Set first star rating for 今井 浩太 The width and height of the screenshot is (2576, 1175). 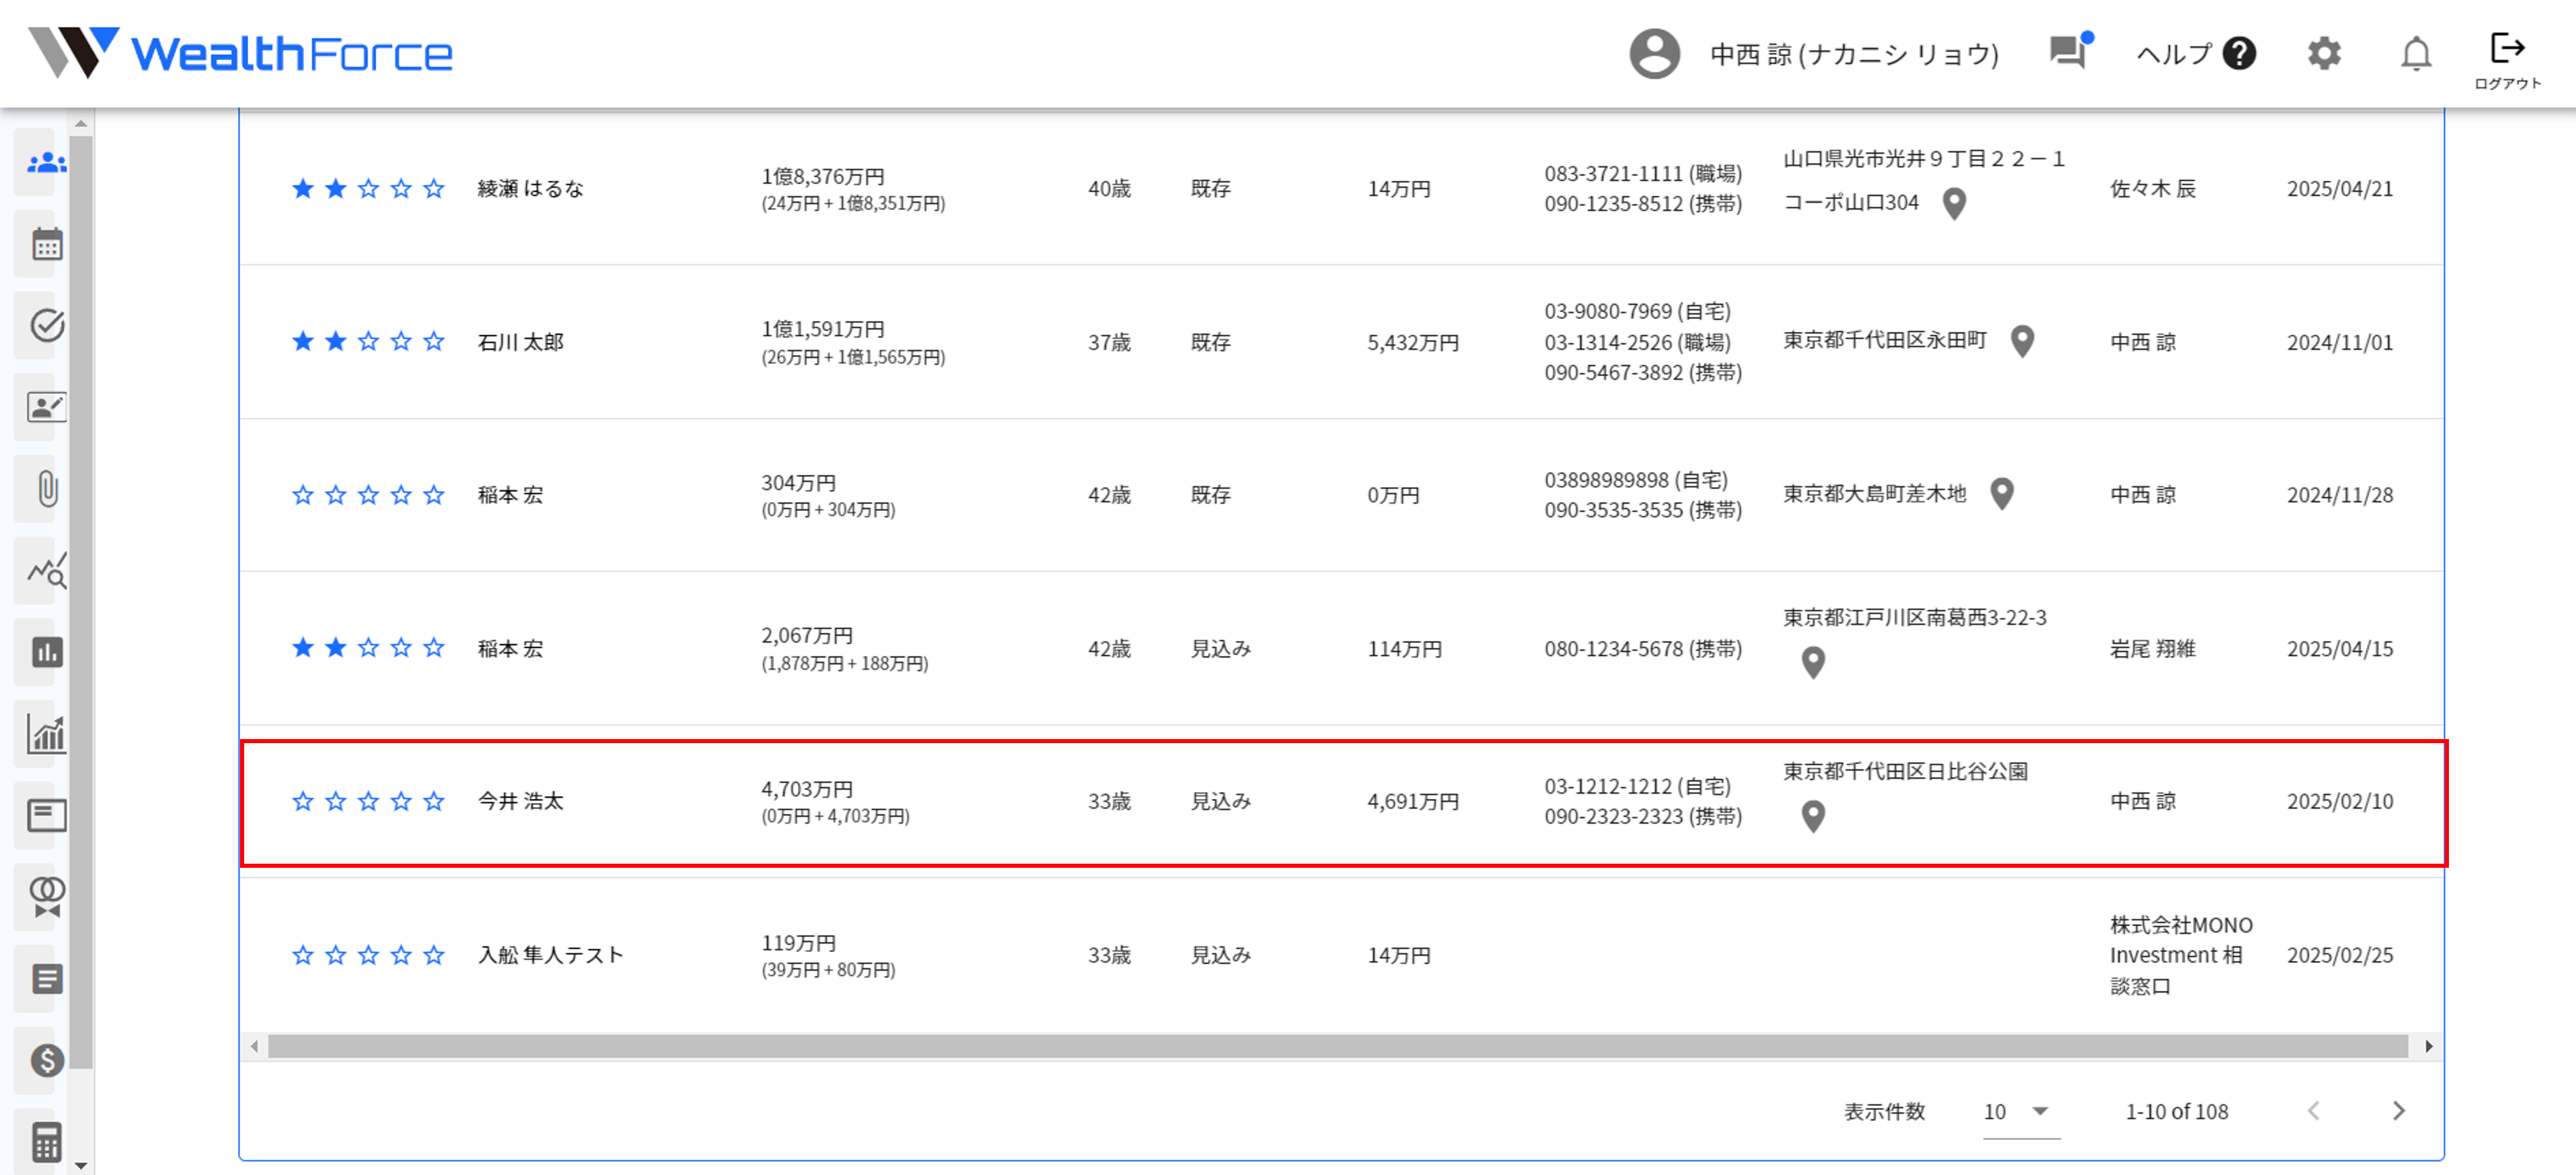click(x=303, y=801)
